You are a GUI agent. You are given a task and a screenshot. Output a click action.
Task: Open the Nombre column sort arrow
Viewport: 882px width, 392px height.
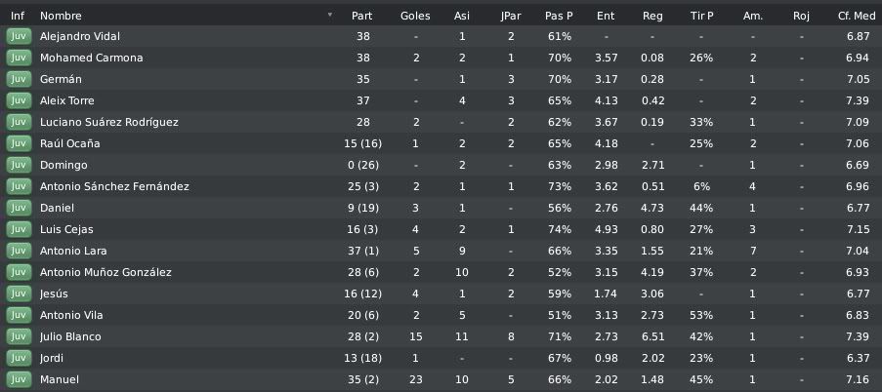[330, 16]
